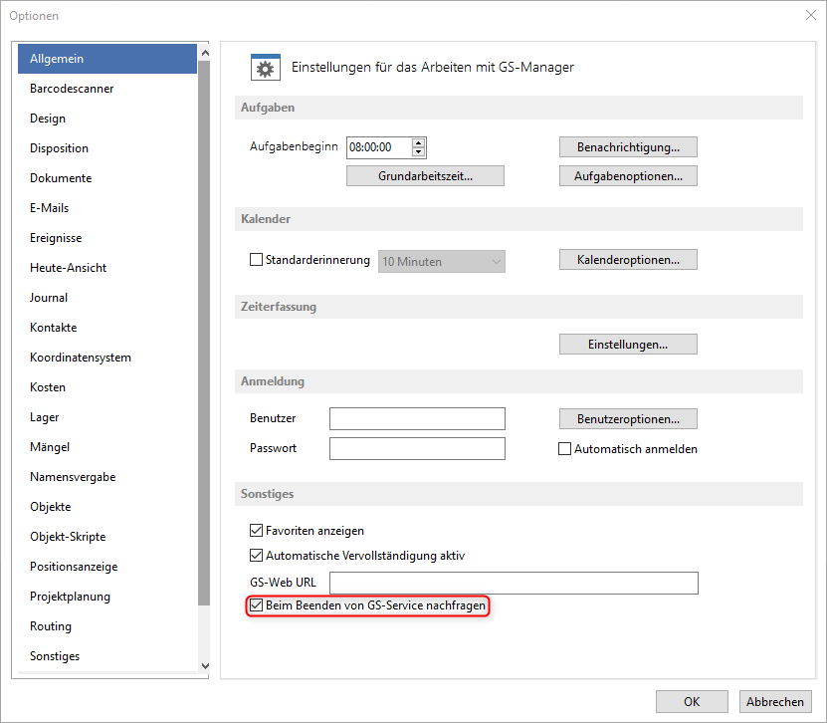
Task: Select Mängel in the sidebar
Action: point(107,447)
